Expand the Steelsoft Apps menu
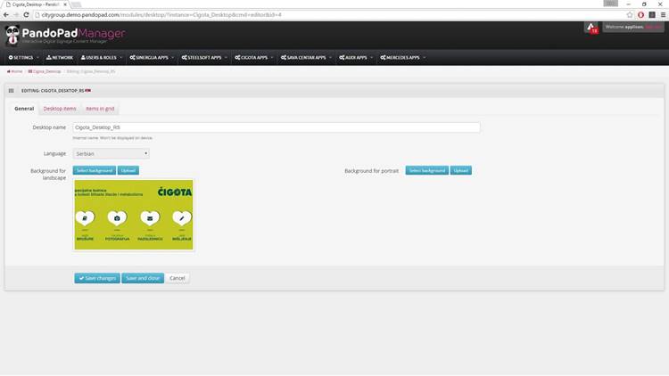 (x=203, y=57)
